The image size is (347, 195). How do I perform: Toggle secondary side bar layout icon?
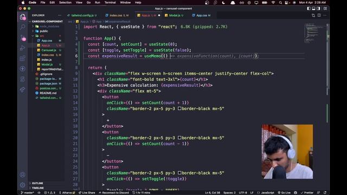318,9
